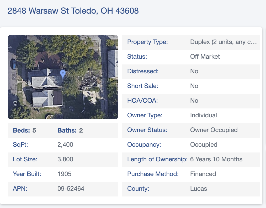Click the blue map pin marker
This screenshot has width=266, height=208.
63,74
